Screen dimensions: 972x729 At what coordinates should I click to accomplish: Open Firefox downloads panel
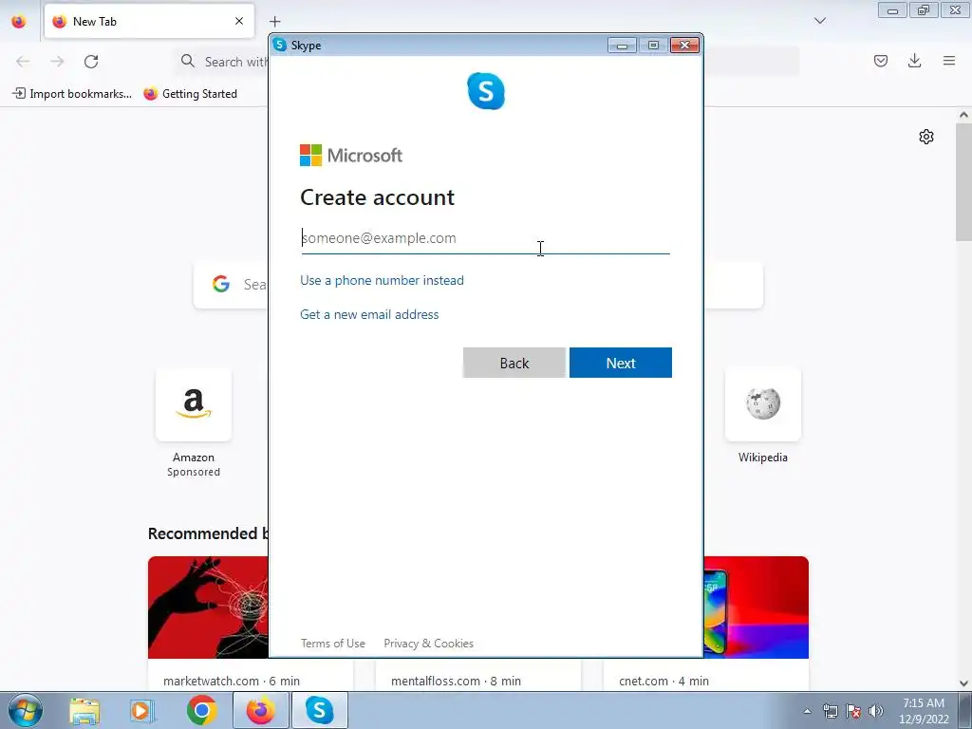click(x=914, y=61)
